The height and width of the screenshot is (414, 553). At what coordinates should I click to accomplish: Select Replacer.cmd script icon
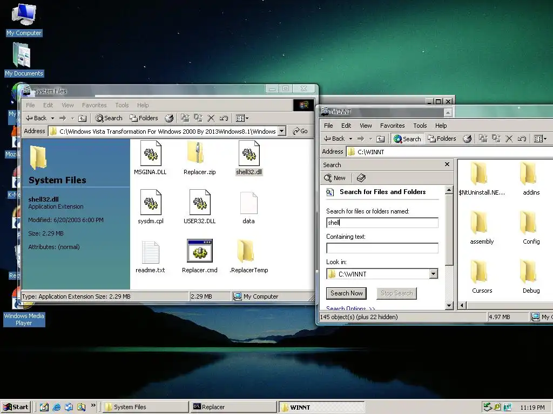point(200,251)
